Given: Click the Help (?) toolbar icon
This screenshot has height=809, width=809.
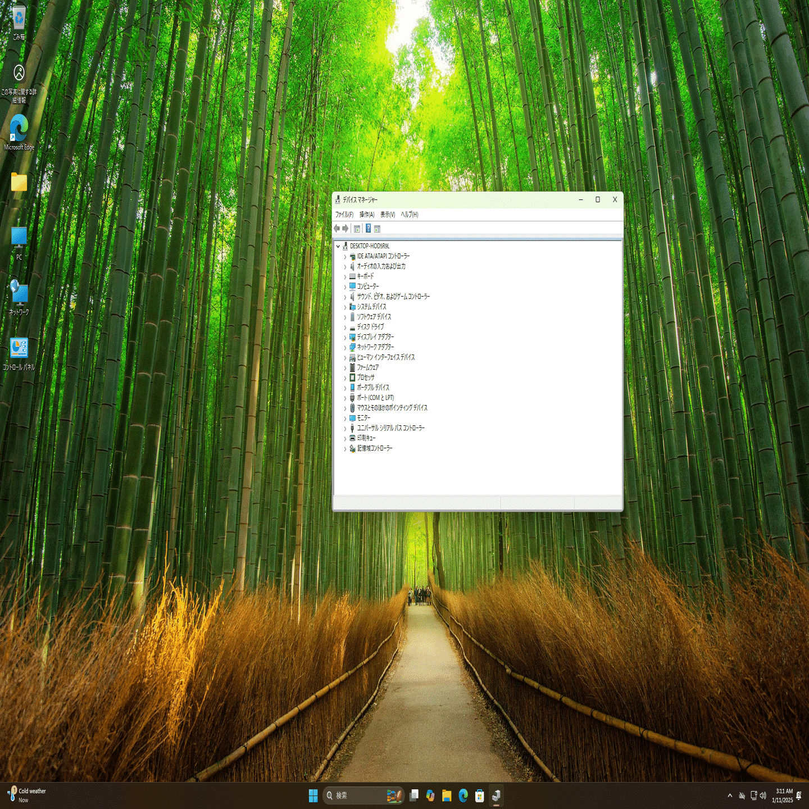Looking at the screenshot, I should click(x=367, y=228).
